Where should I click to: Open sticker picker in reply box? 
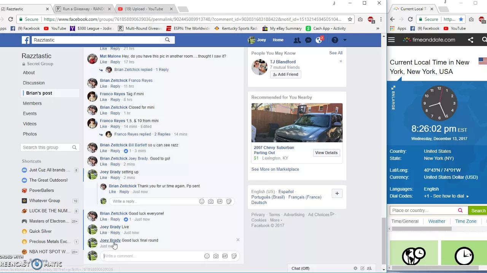[x=229, y=201]
